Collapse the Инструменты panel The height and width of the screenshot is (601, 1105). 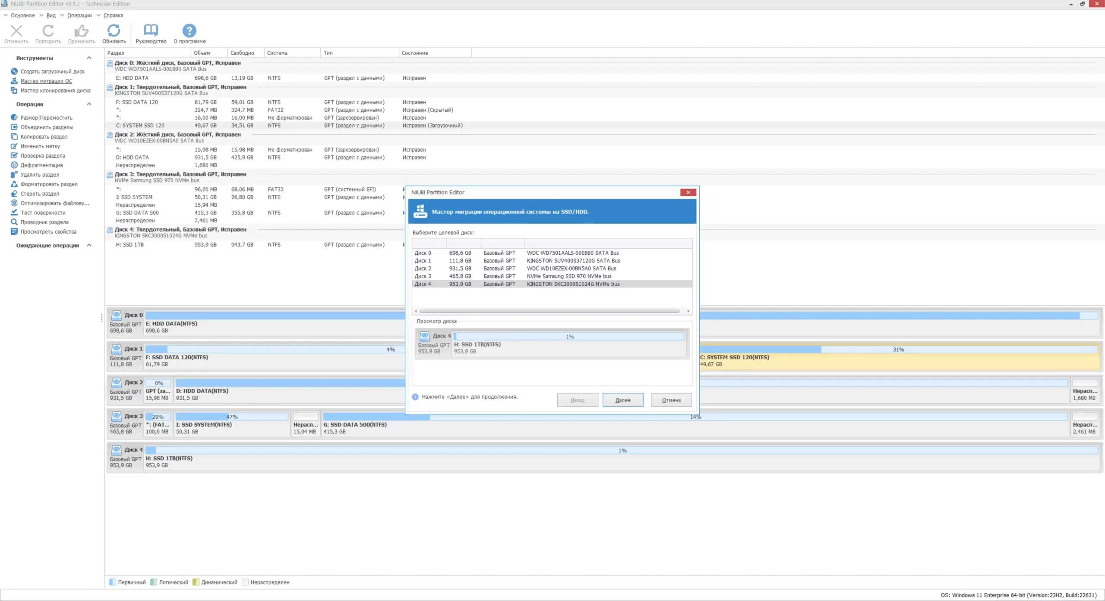click(x=89, y=57)
